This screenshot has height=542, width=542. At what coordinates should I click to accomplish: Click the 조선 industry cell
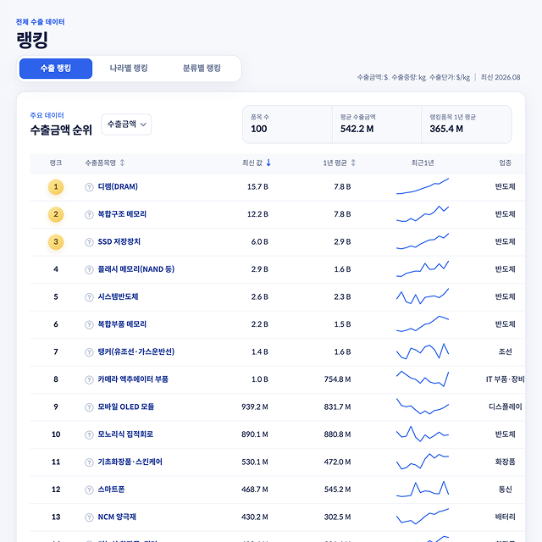click(x=505, y=351)
